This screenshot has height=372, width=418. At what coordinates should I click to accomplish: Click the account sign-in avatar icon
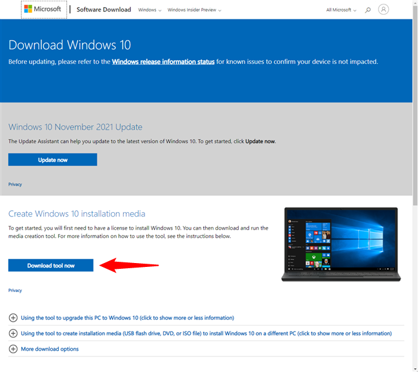[383, 10]
